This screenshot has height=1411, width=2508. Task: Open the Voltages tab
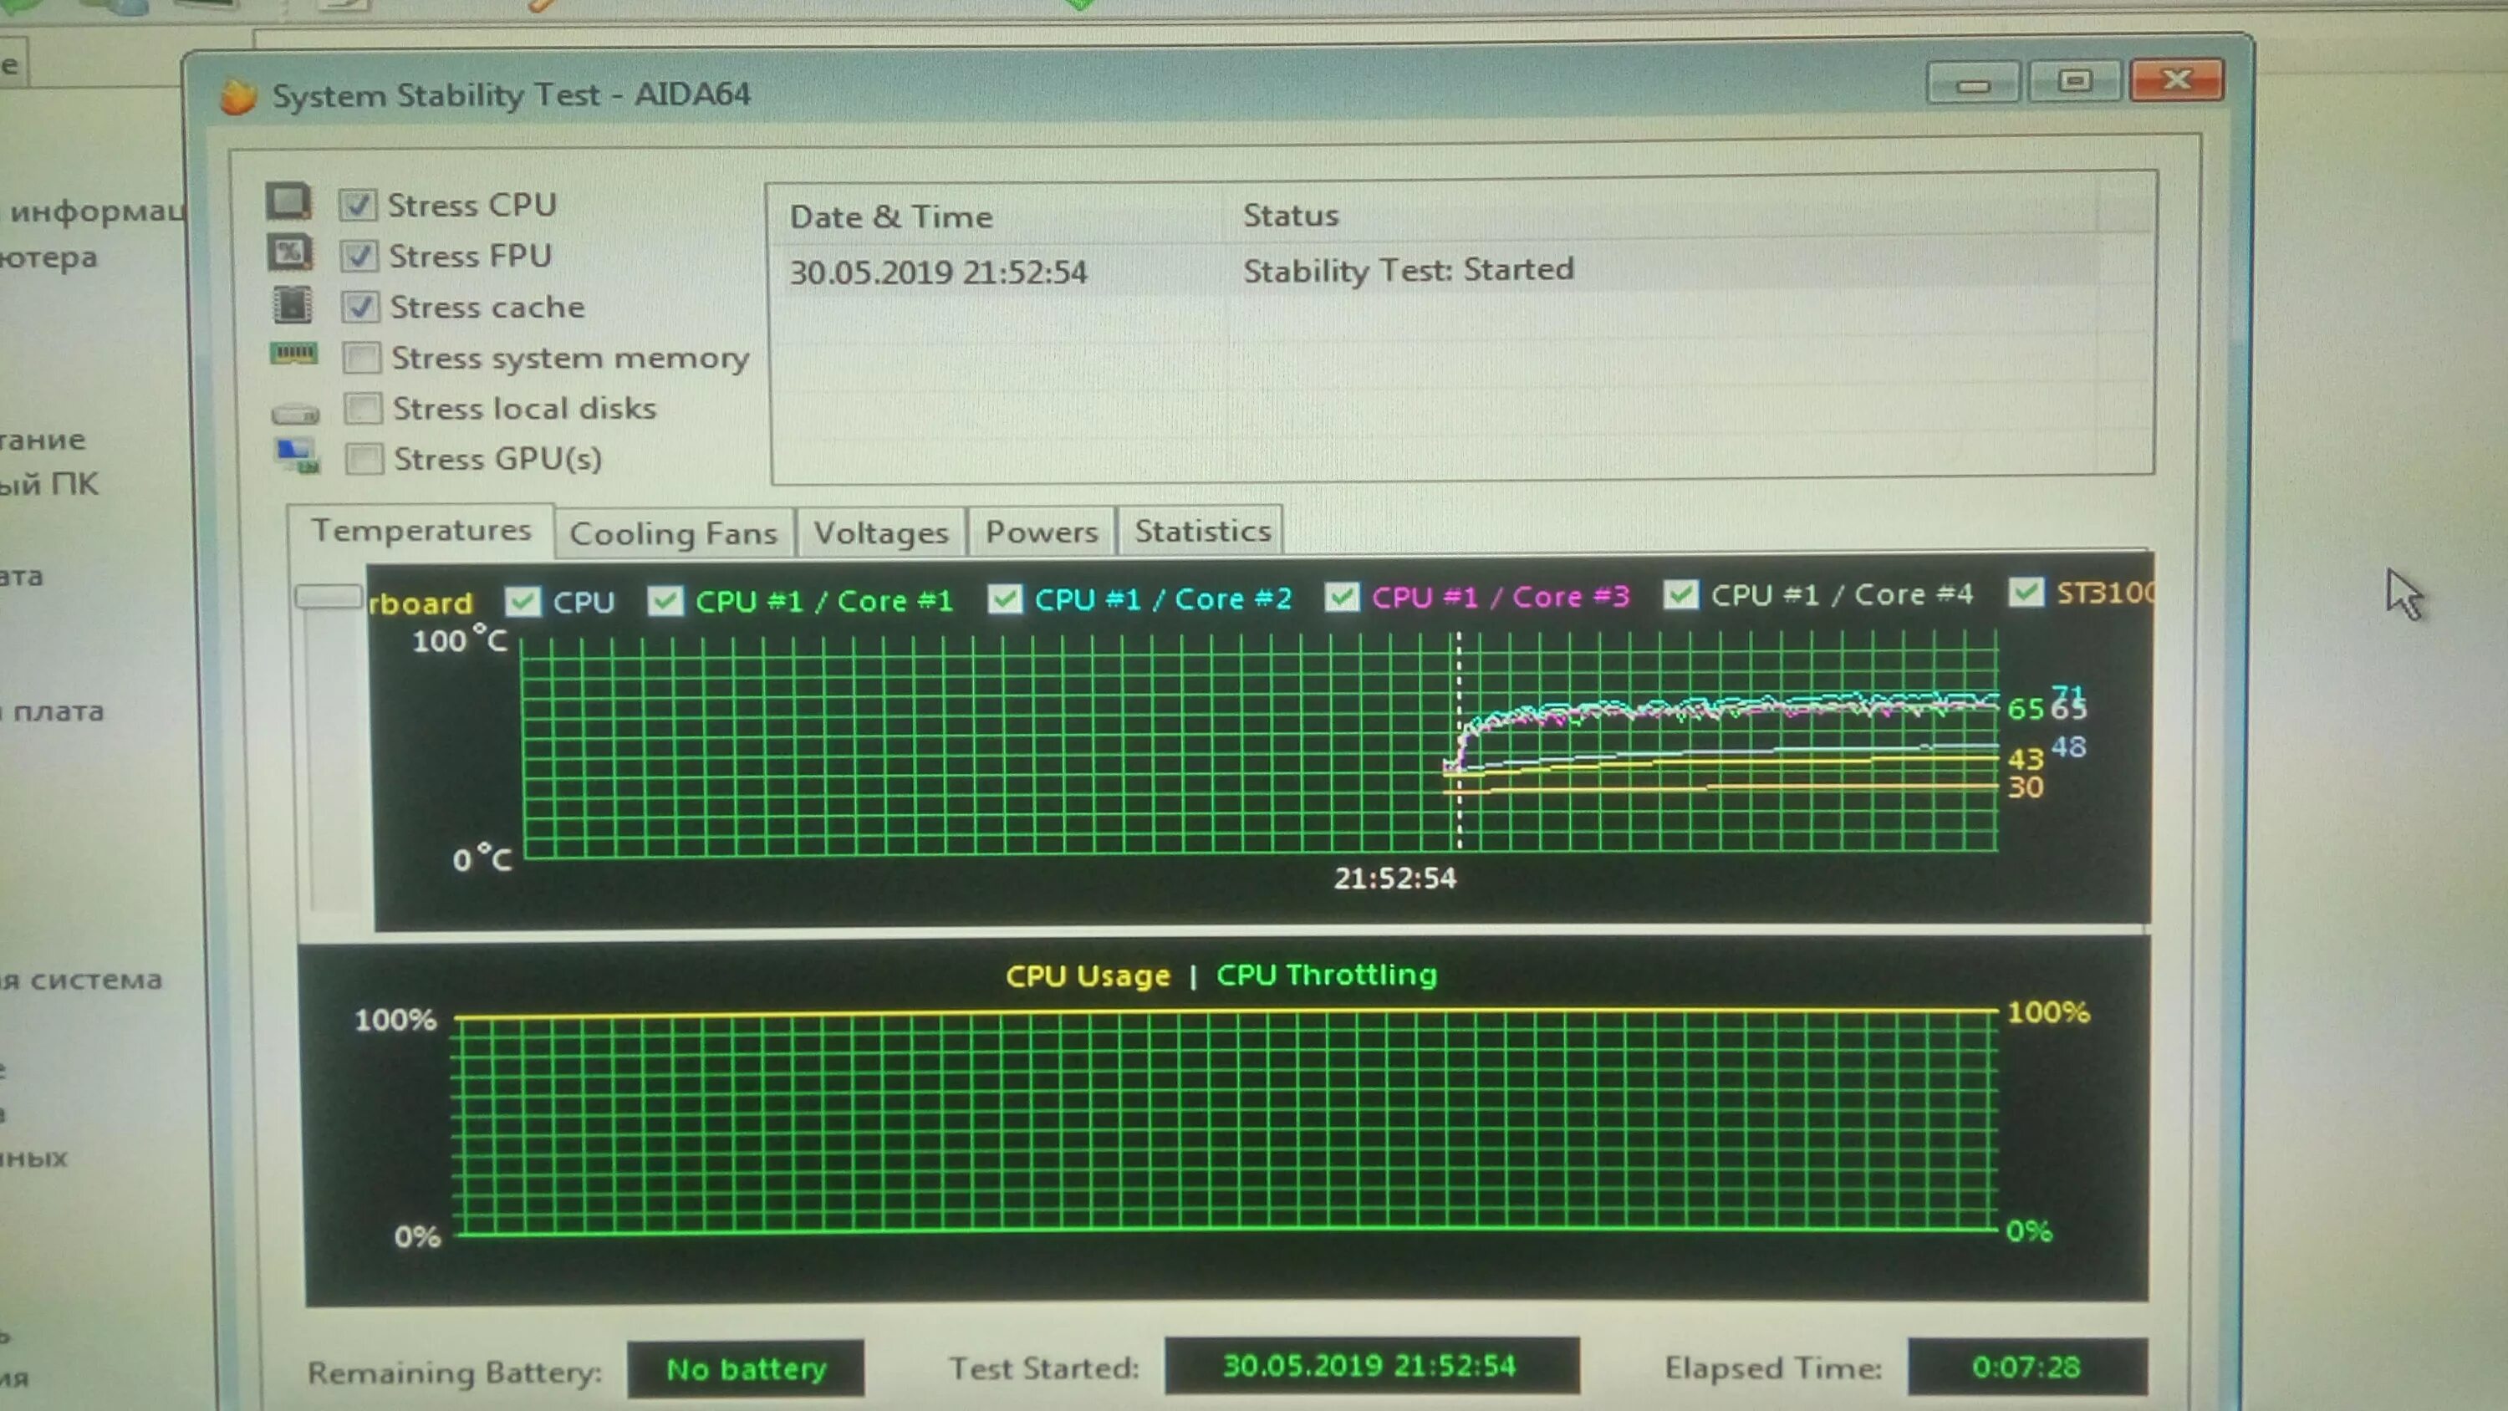(881, 532)
